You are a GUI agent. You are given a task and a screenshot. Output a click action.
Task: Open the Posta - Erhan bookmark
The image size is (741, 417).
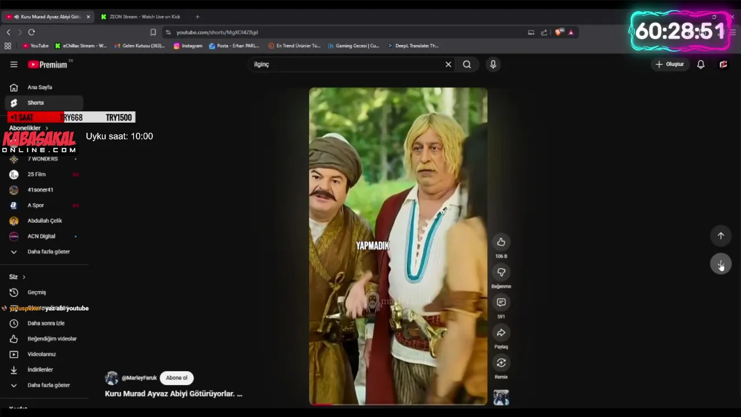coord(234,46)
